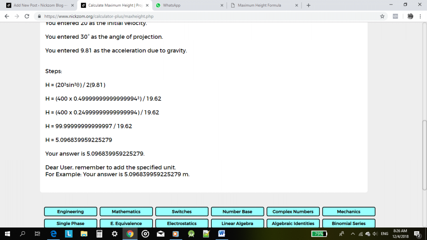This screenshot has width=427, height=240.
Task: Open the Mathematics category
Action: 126,211
